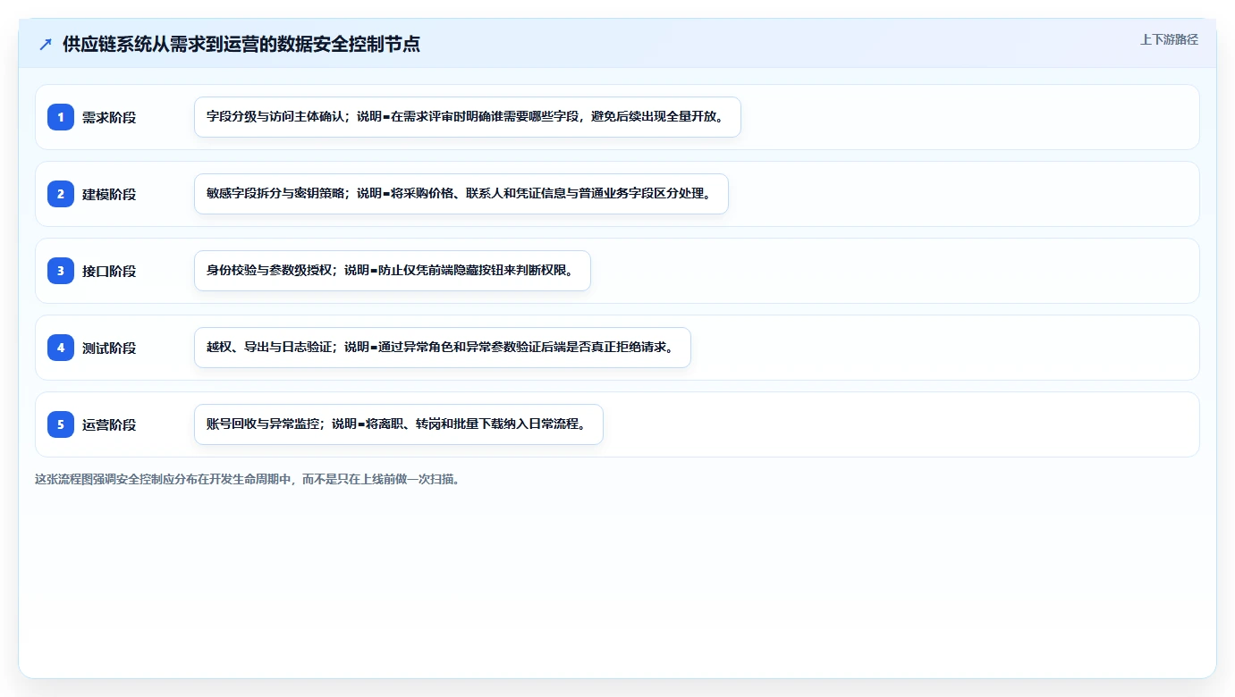Image resolution: width=1235 pixels, height=697 pixels.
Task: Click the step 1 number badge
Action: tap(61, 117)
